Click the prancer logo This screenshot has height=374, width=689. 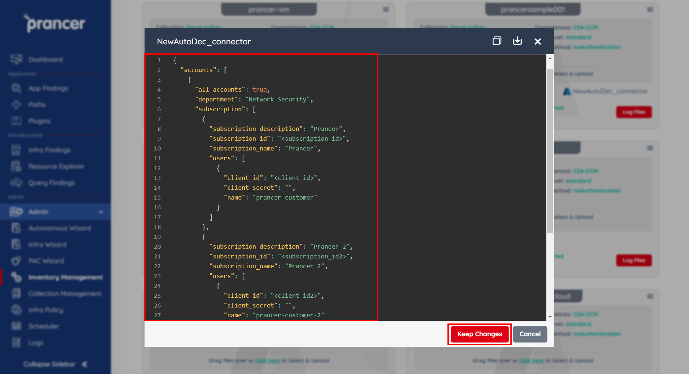click(x=55, y=23)
